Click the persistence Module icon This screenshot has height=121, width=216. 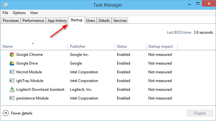click(x=12, y=98)
